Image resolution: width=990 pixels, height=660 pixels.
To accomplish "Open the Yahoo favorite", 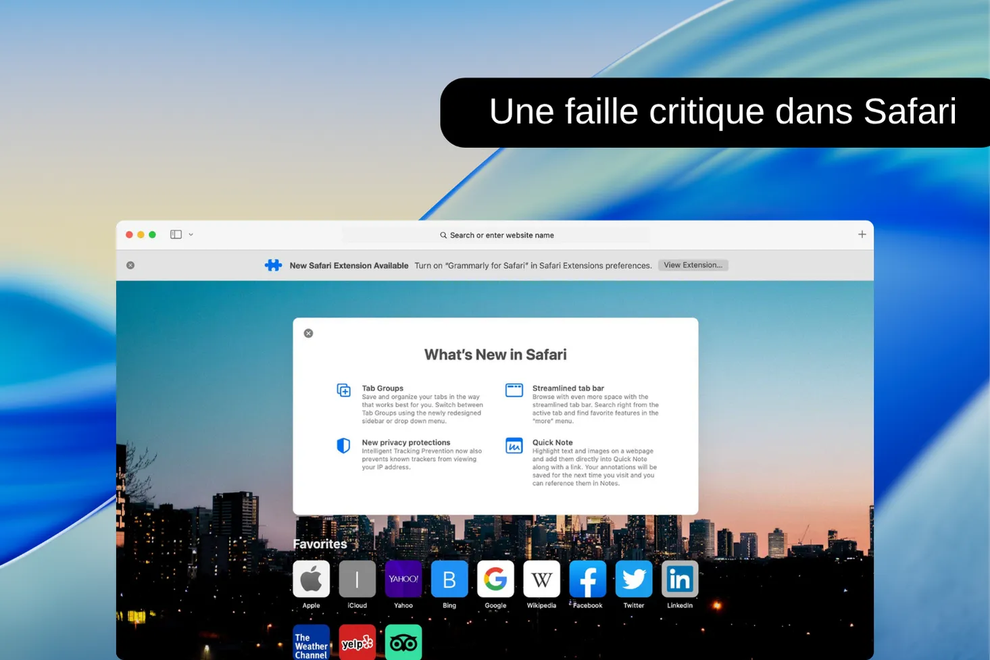I will click(x=403, y=579).
